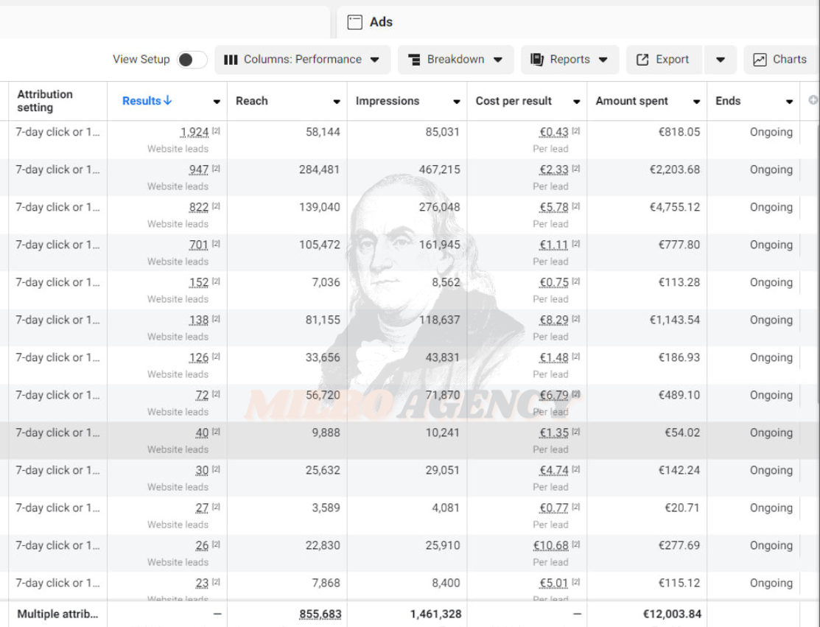
Task: Click the €277.69 amount spent cell
Action: [679, 545]
